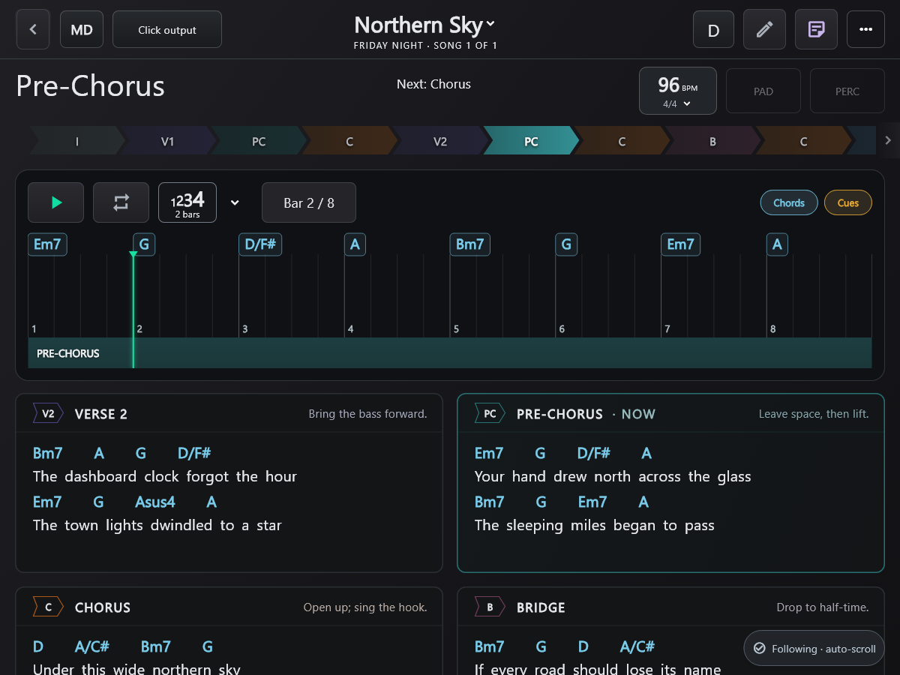The width and height of the screenshot is (900, 675).
Task: Click the Click output button
Action: pos(166,29)
